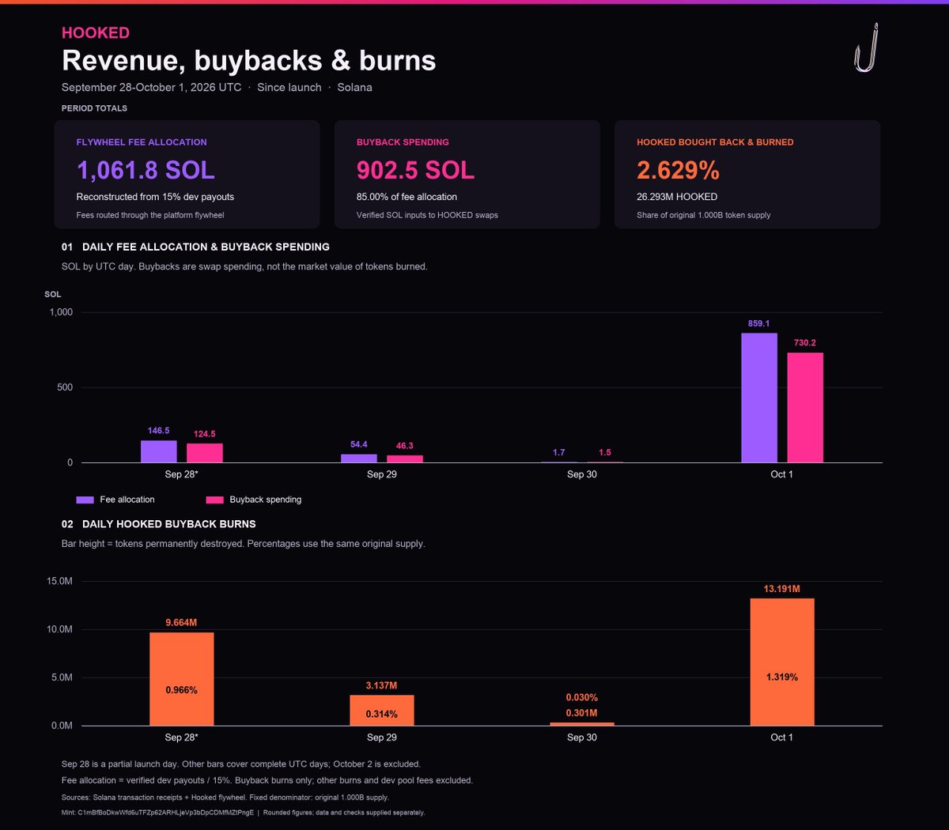Click the '13.191M' burn value label

(x=782, y=589)
